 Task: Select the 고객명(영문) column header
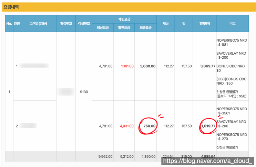point(38,23)
